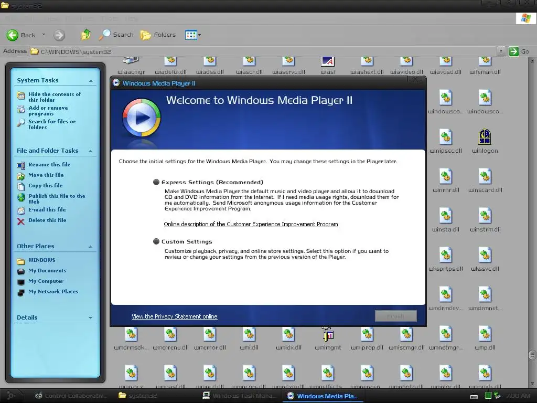Open Online description of Customer Experience Improvement Program
Image resolution: width=537 pixels, height=403 pixels.
251,224
